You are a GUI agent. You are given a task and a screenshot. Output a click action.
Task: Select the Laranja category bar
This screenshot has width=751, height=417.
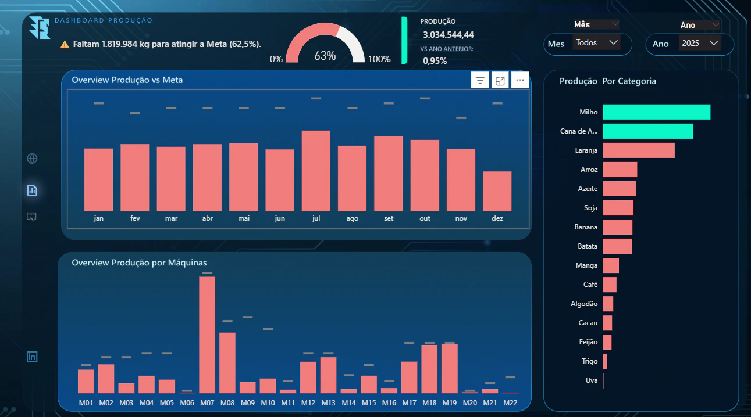click(x=639, y=150)
